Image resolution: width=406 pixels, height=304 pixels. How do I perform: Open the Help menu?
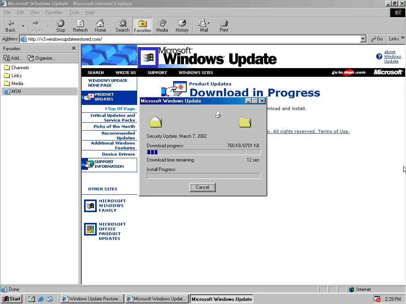90,12
